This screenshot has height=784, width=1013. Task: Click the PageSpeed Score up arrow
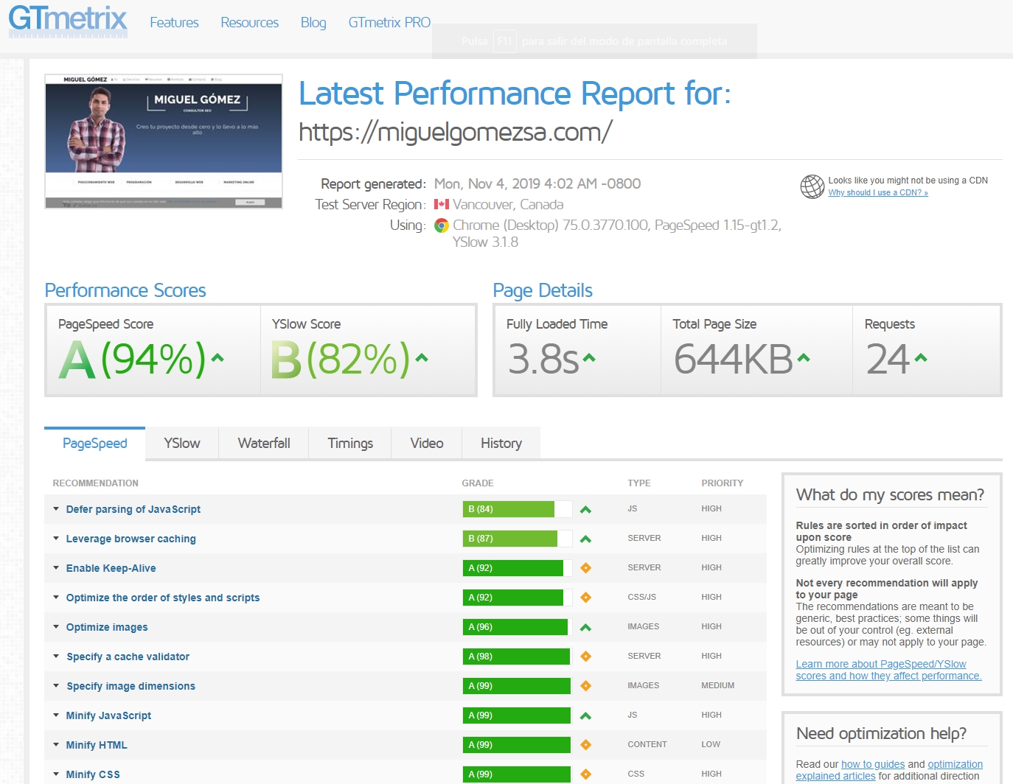point(217,358)
